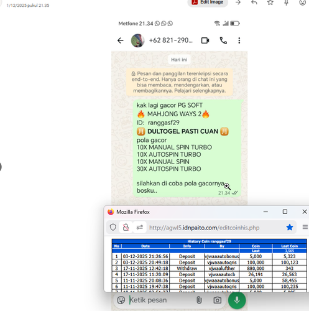Open the Firefox tracking protection shield icon
The width and height of the screenshot is (309, 311).
click(x=113, y=227)
